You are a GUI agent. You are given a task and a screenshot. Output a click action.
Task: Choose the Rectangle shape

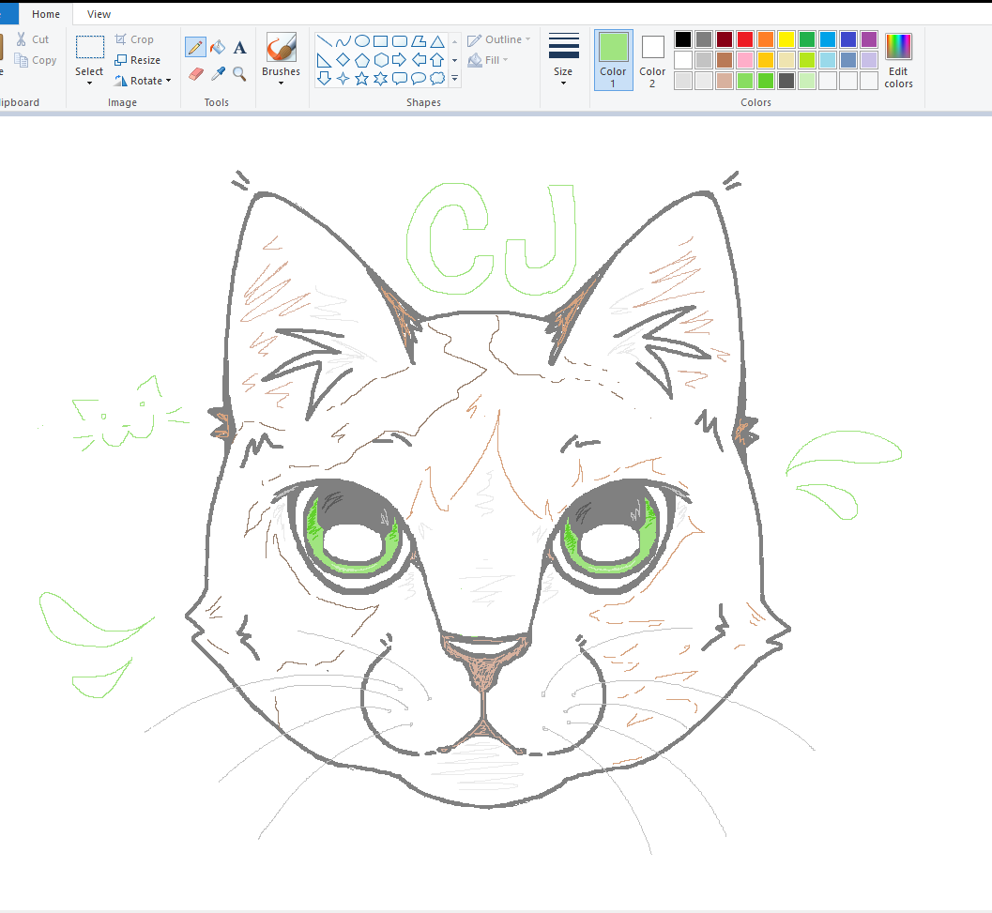380,41
